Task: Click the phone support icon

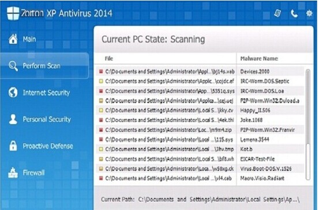Action: 294,14
